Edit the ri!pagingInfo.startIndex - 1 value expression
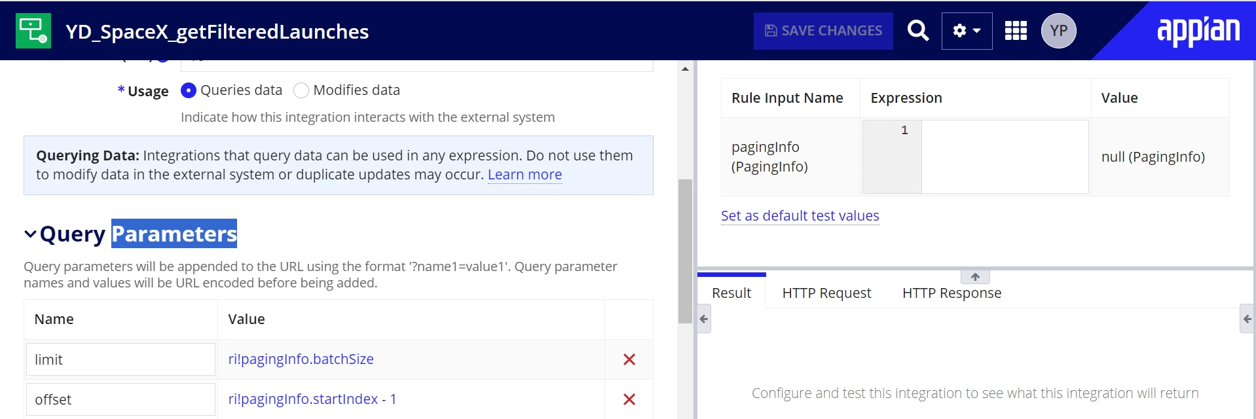 [312, 399]
